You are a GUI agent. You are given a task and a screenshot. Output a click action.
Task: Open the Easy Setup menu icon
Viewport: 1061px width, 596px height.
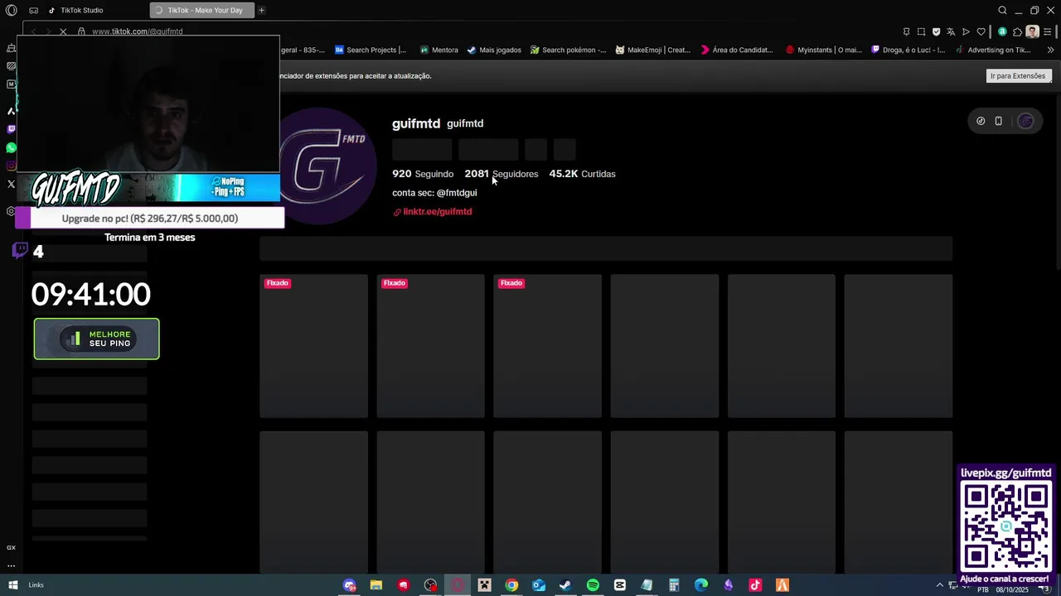pyautogui.click(x=1048, y=31)
